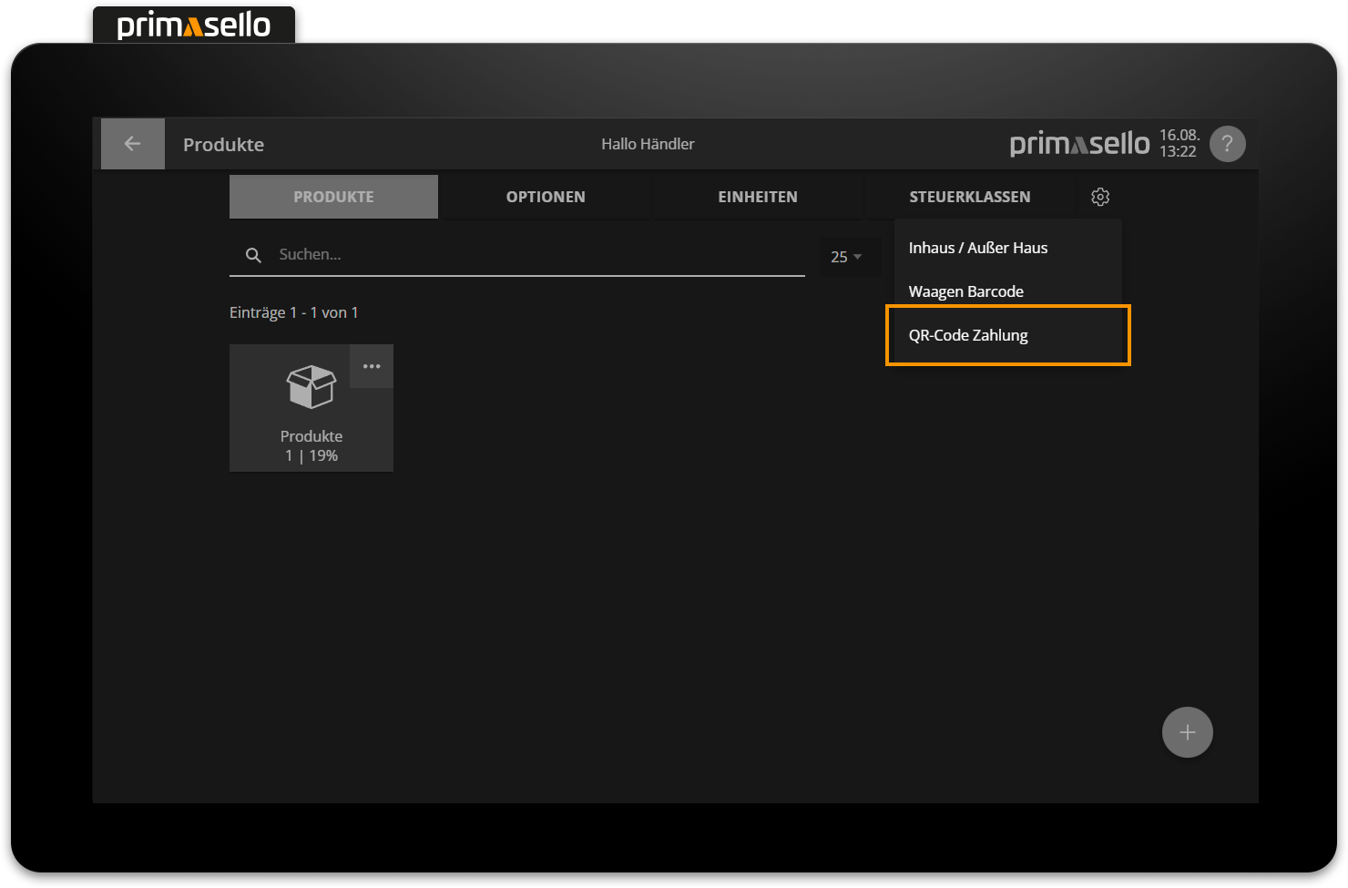Open the EINHEITEN tab

click(x=757, y=197)
